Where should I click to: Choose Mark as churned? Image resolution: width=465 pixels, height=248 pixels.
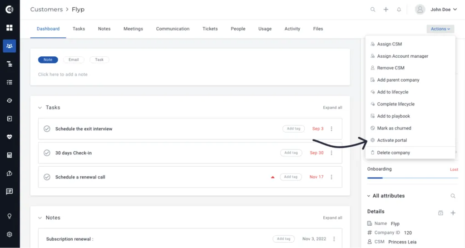click(411, 128)
